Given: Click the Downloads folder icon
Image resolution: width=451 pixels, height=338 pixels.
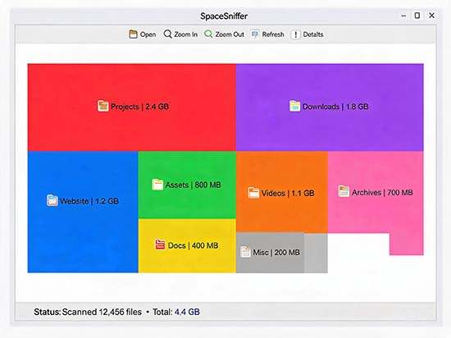Looking at the screenshot, I should pos(294,106).
